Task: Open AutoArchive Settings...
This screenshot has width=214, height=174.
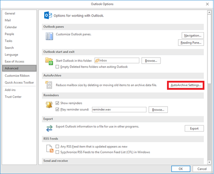Action: click(186, 85)
